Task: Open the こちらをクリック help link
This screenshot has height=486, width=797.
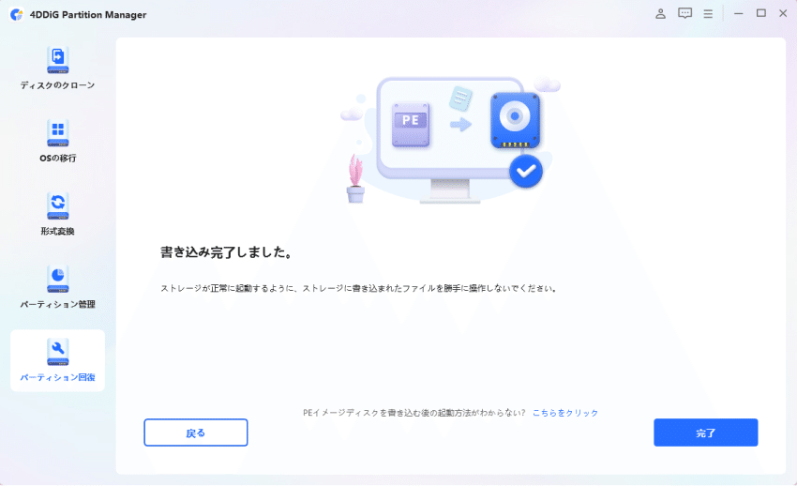Action: (x=565, y=413)
